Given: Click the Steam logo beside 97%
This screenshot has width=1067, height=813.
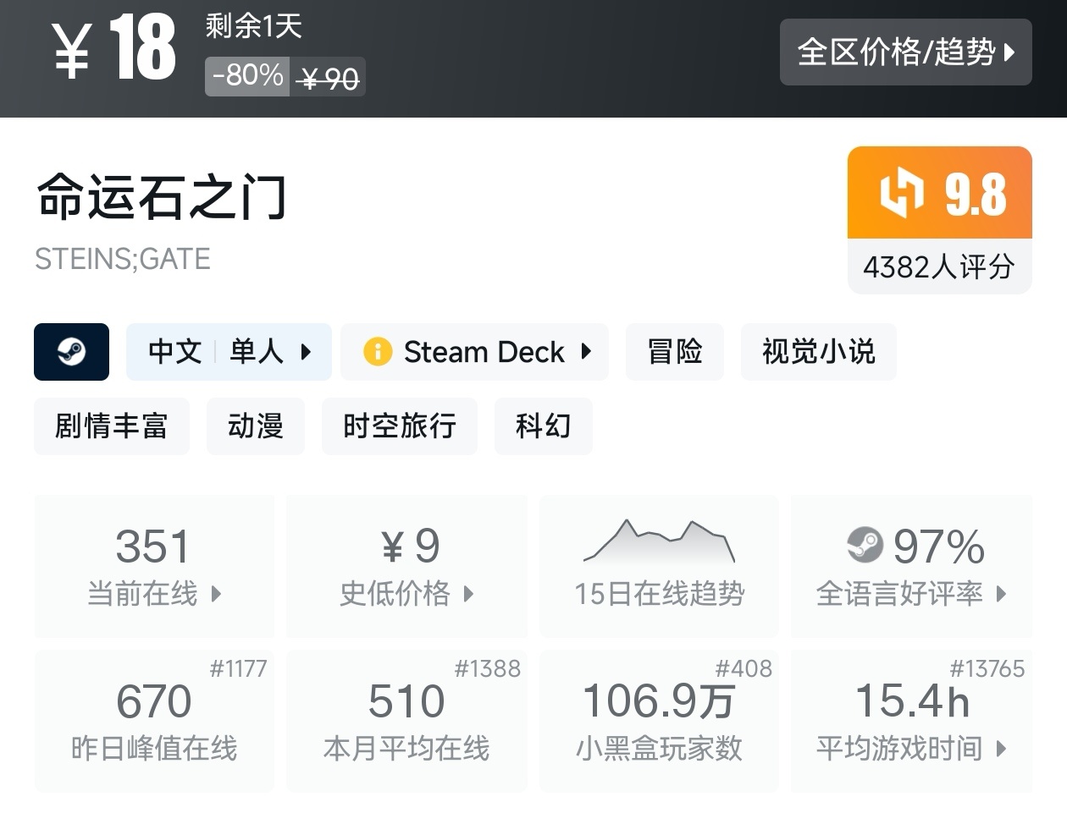Looking at the screenshot, I should click(865, 546).
